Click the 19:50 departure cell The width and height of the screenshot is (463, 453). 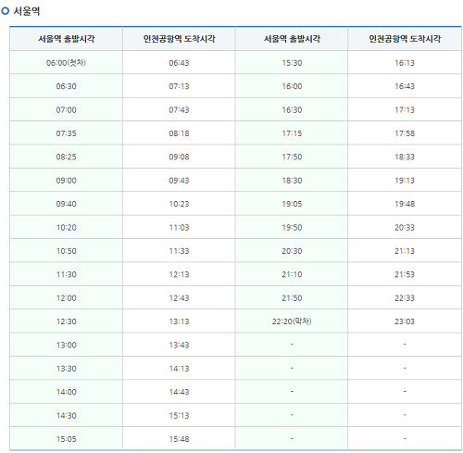click(x=292, y=228)
